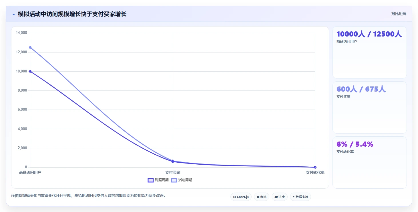This screenshot has width=418, height=212.
Task: Click the data point at 支付转化率
Action: [315, 167]
